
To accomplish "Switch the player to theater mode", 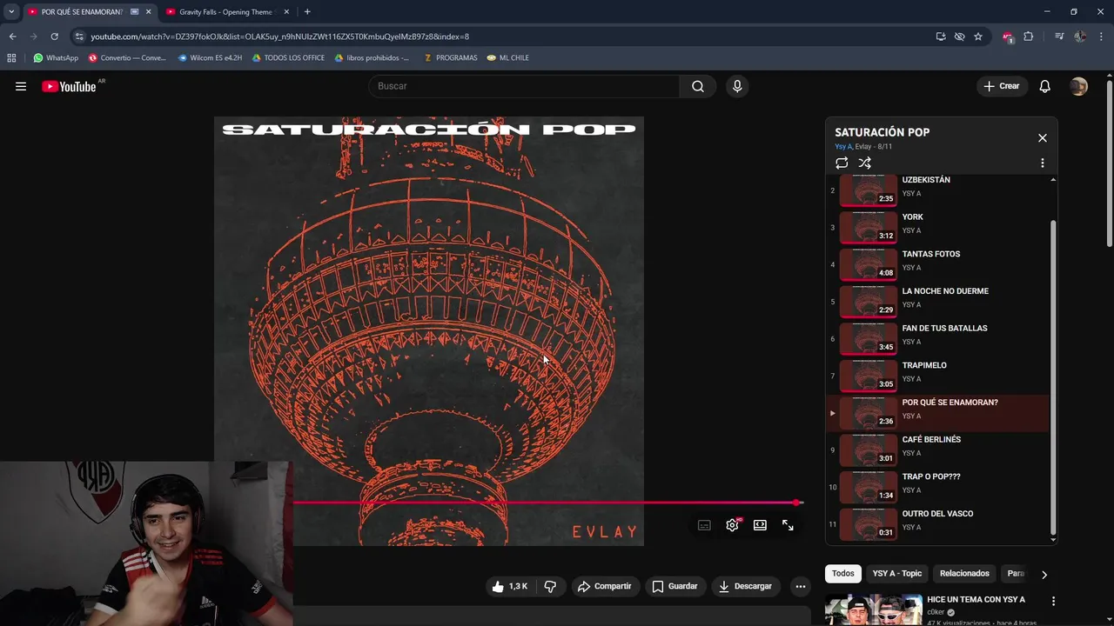I will pyautogui.click(x=760, y=525).
